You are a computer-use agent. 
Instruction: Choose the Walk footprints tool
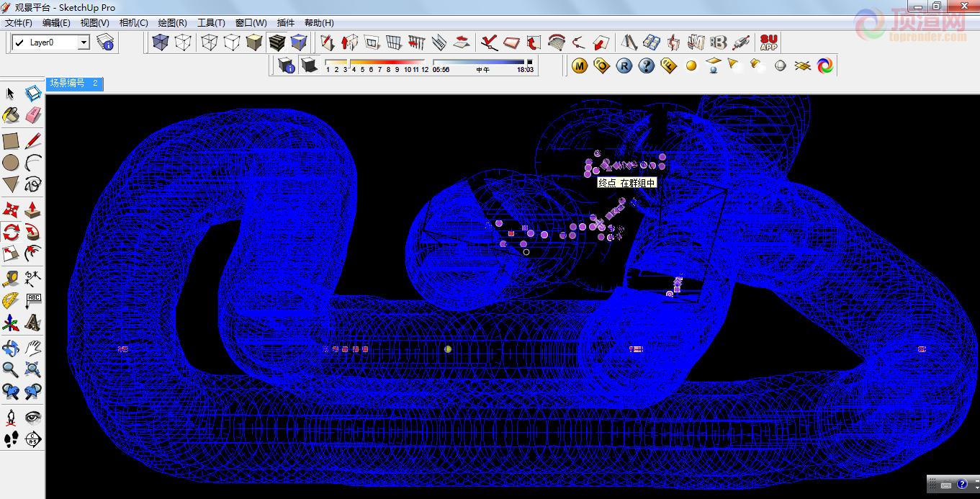coord(11,439)
